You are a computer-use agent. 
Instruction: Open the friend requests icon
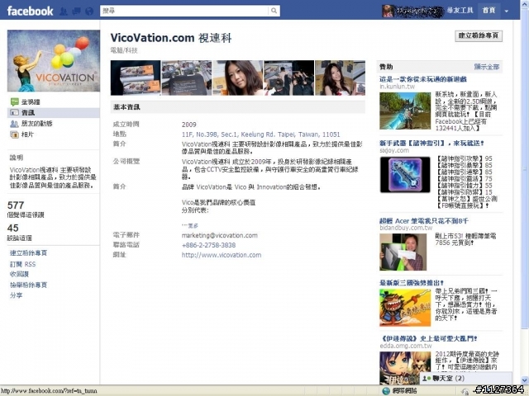coord(64,11)
